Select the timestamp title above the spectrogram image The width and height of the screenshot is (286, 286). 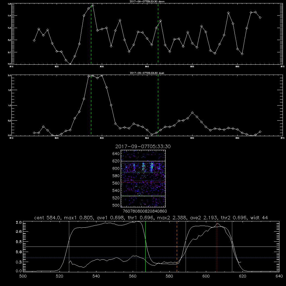click(x=143, y=146)
